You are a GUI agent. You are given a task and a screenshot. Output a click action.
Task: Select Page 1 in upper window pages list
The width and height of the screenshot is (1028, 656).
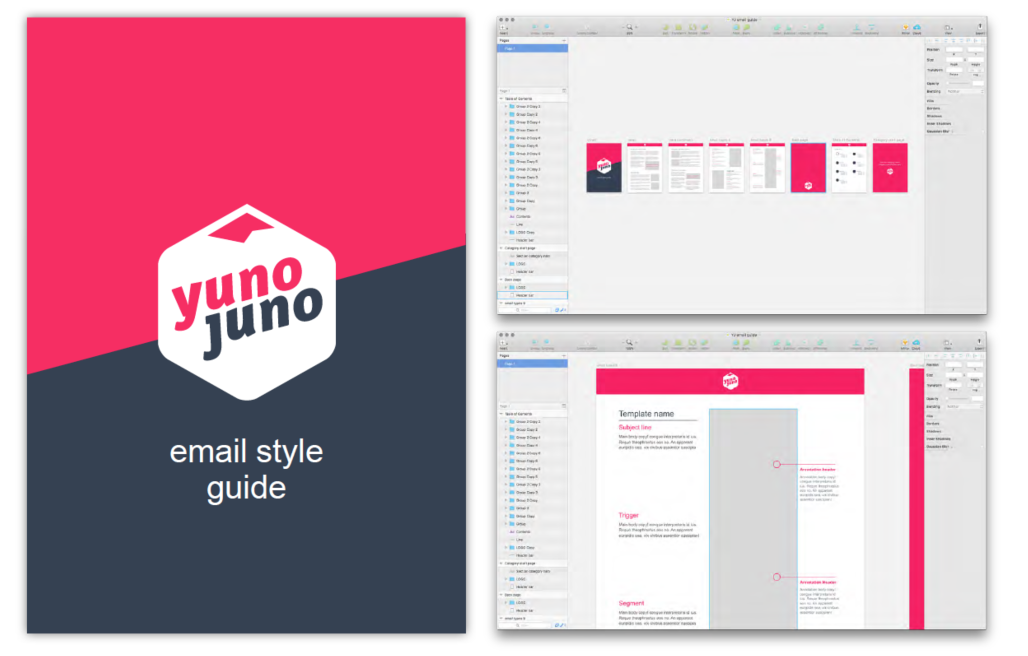pyautogui.click(x=533, y=49)
